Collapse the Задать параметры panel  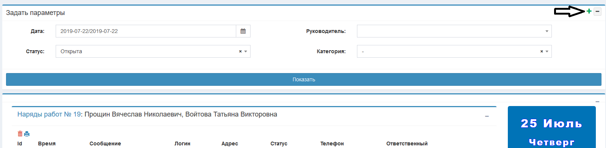click(x=597, y=11)
